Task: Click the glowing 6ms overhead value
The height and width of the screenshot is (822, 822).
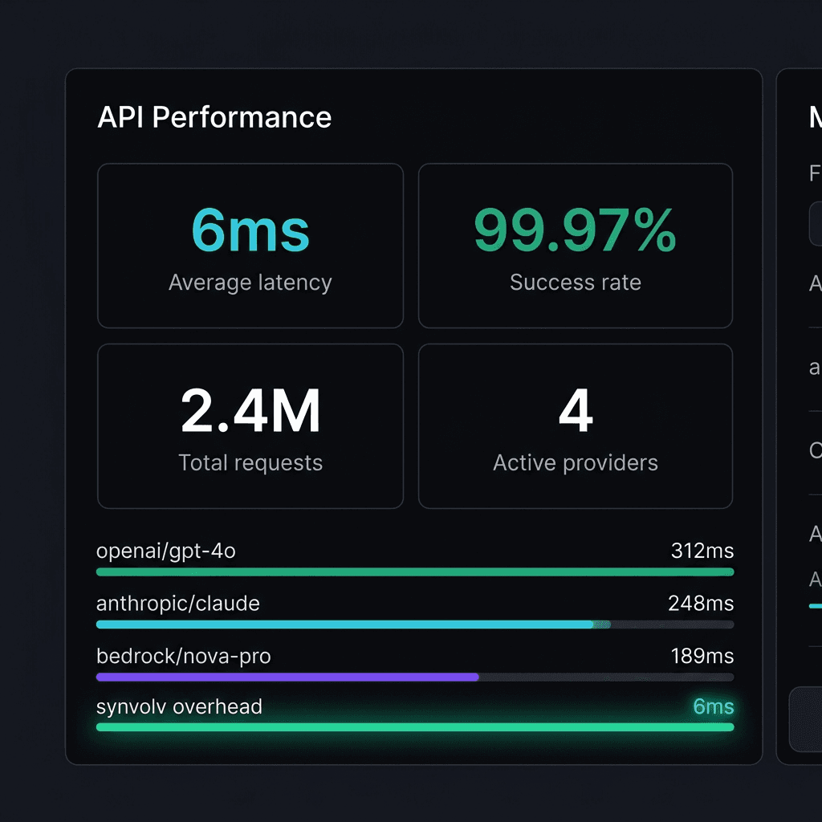Action: pos(714,706)
